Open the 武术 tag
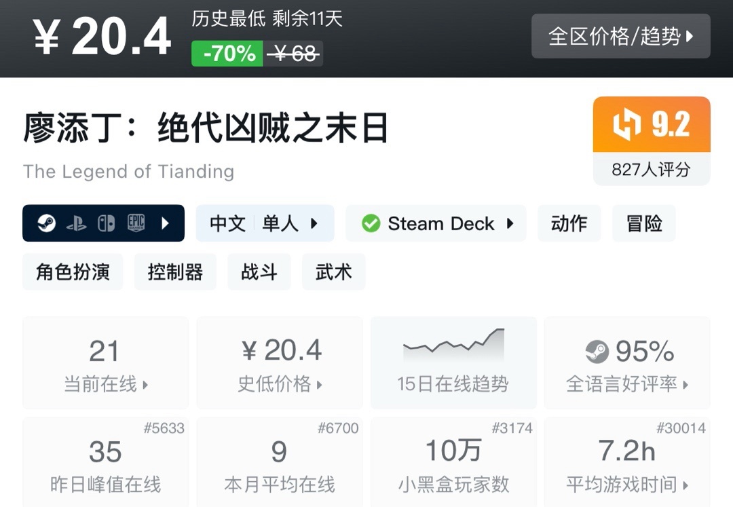Screen dimensions: 733x507 (333, 272)
